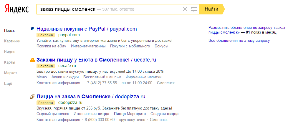
Task: Open 'Покупки на eBay' sitelink
Action: [x=51, y=46]
